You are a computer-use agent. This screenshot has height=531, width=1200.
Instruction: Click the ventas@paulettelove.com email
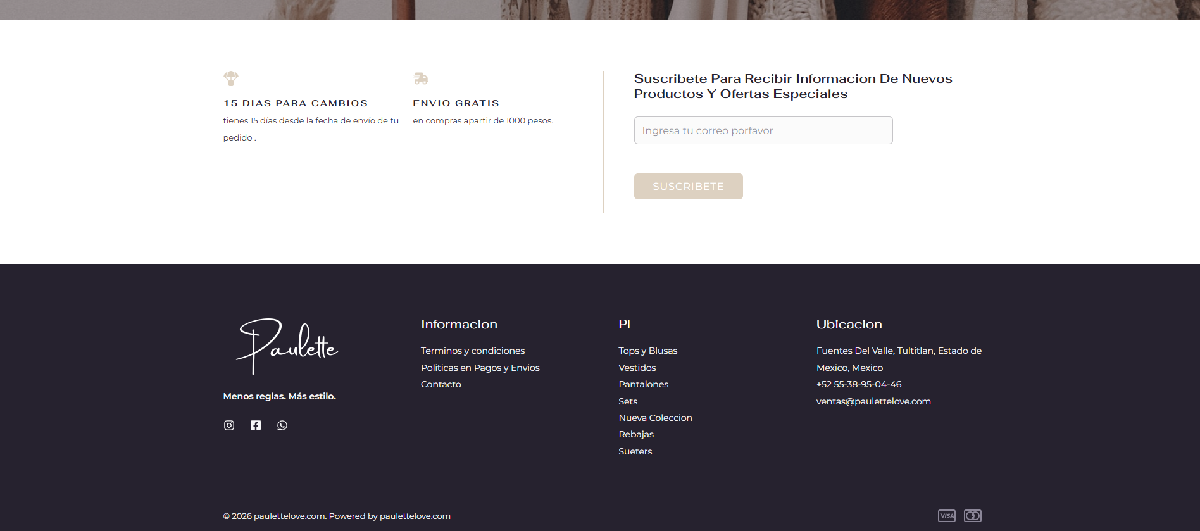coord(873,401)
